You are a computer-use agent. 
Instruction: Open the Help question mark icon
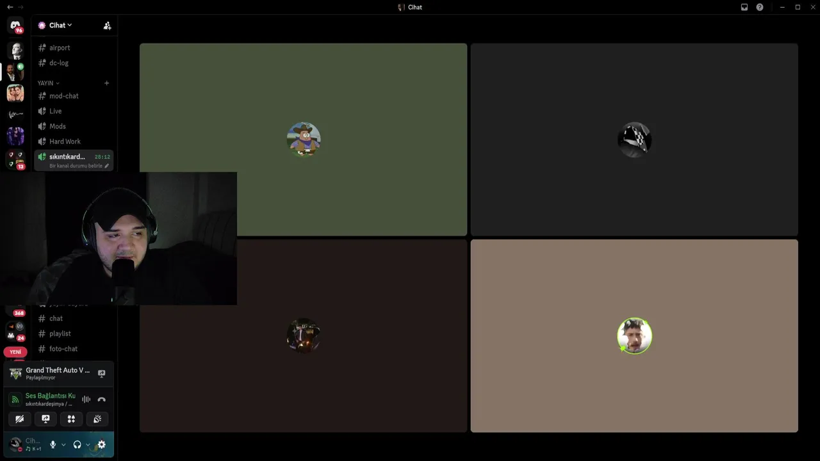point(760,7)
